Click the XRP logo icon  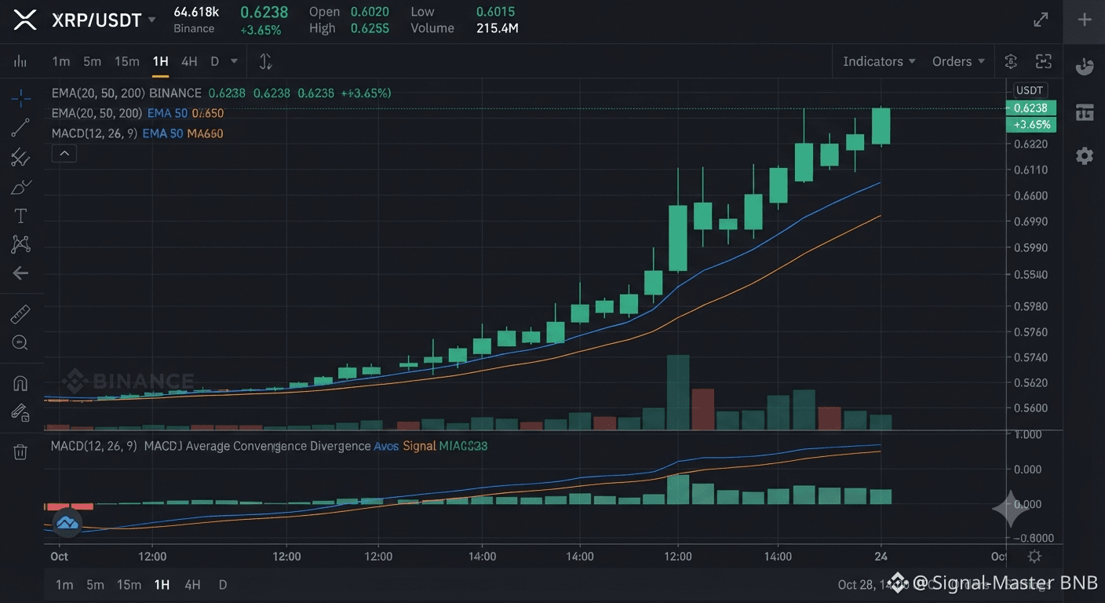pos(26,20)
